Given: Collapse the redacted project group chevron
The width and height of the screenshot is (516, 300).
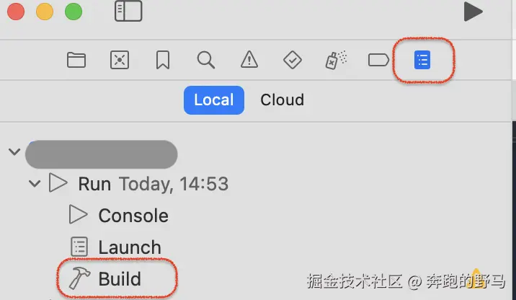Looking at the screenshot, I should [x=14, y=152].
